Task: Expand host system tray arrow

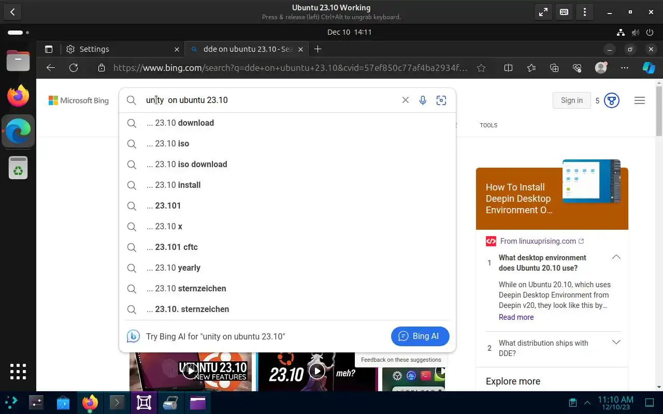Action: 587,403
